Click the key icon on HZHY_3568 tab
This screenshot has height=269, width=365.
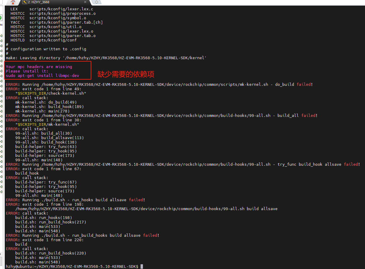[25, 2]
